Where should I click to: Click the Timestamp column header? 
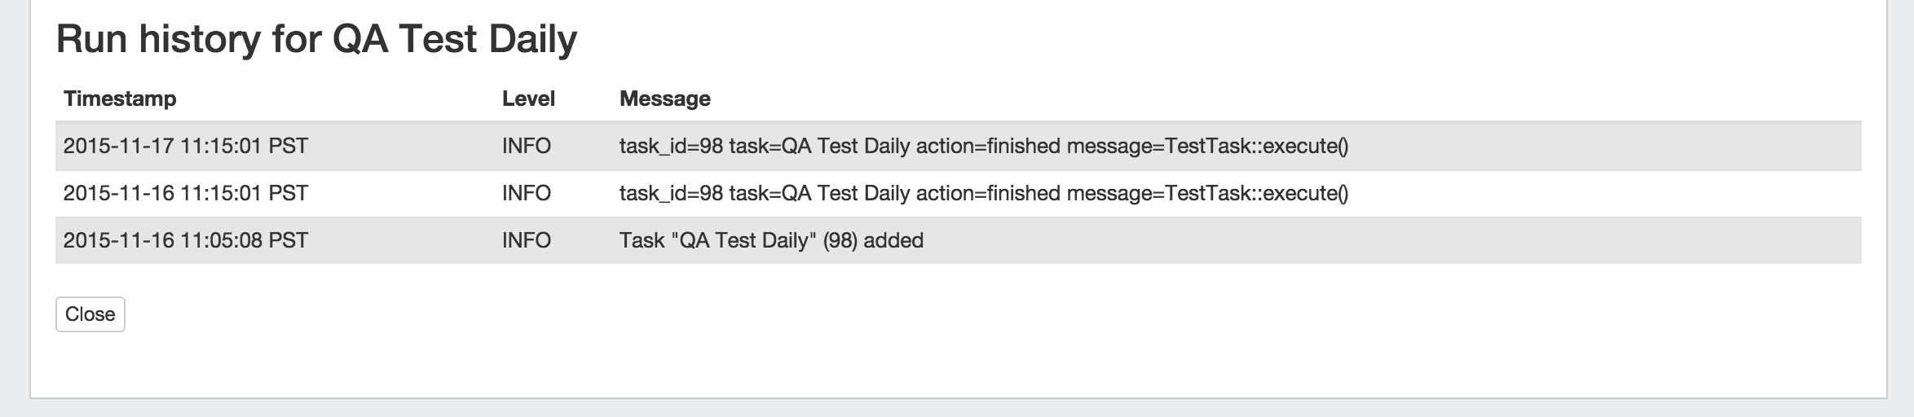(120, 99)
